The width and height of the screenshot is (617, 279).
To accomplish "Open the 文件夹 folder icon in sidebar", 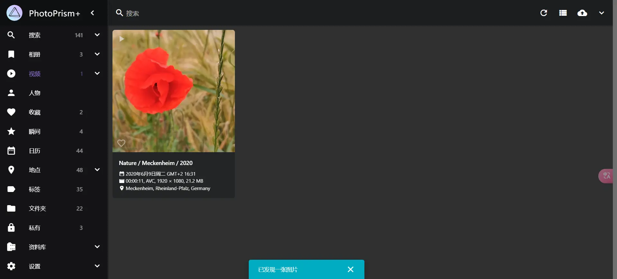I will pyautogui.click(x=11, y=208).
